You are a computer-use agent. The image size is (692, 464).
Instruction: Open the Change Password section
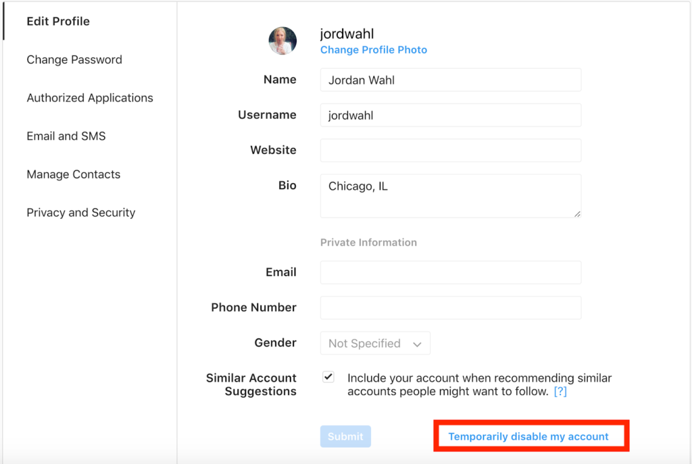[74, 59]
